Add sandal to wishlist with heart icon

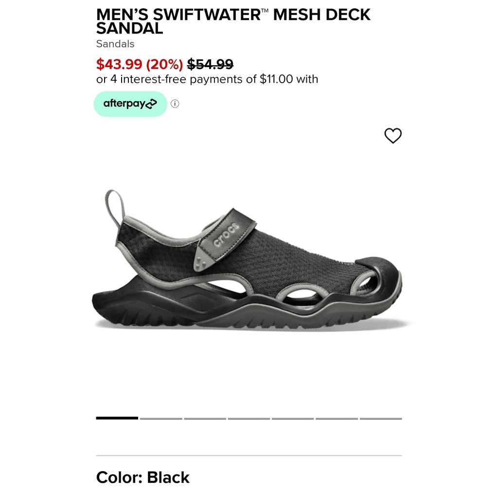tap(393, 136)
